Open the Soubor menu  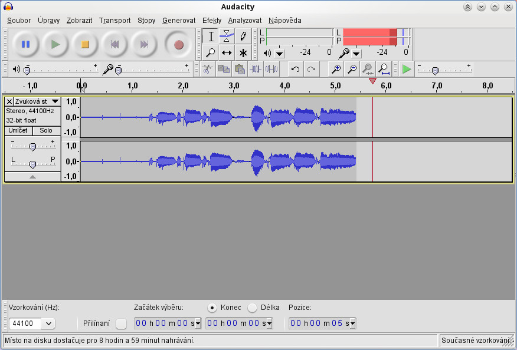tap(19, 21)
